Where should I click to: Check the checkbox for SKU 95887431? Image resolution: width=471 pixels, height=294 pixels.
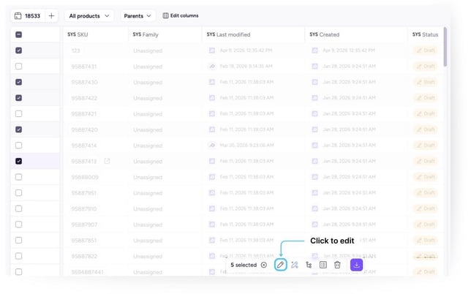(18, 67)
